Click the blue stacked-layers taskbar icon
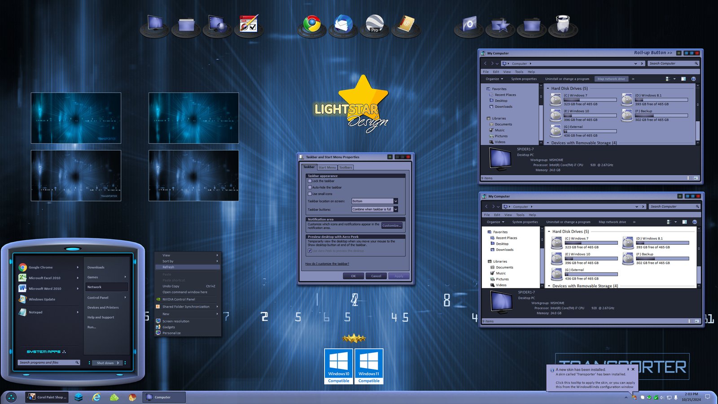 pos(79,397)
